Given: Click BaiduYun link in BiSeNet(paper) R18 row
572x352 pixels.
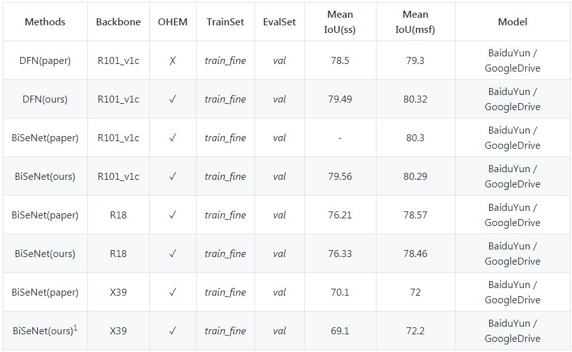Looking at the screenshot, I should pyautogui.click(x=509, y=208).
